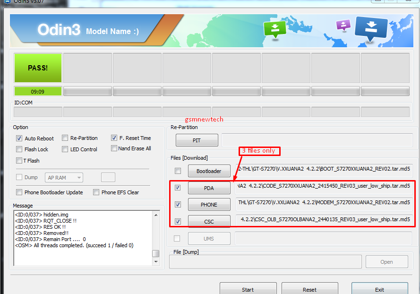The width and height of the screenshot is (420, 294).
Task: Check the Phone EFS Clear option
Action: (x=96, y=192)
